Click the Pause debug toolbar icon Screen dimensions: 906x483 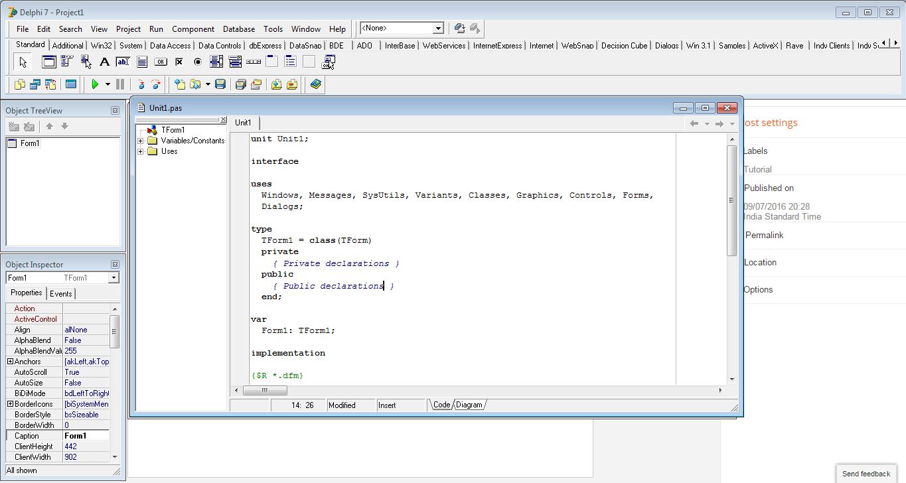coord(120,84)
